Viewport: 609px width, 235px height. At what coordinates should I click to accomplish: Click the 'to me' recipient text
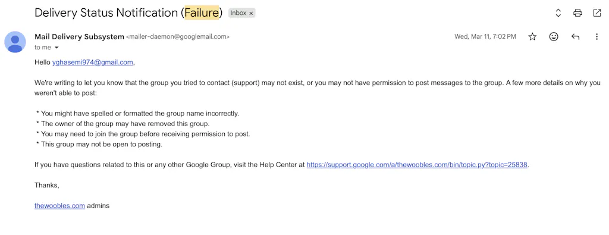[x=43, y=48]
